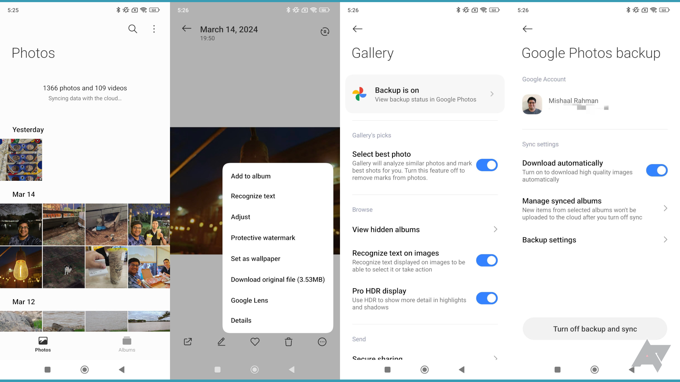This screenshot has width=680, height=382.
Task: Tap the crop/rotate icon on photo viewer
Action: (324, 31)
